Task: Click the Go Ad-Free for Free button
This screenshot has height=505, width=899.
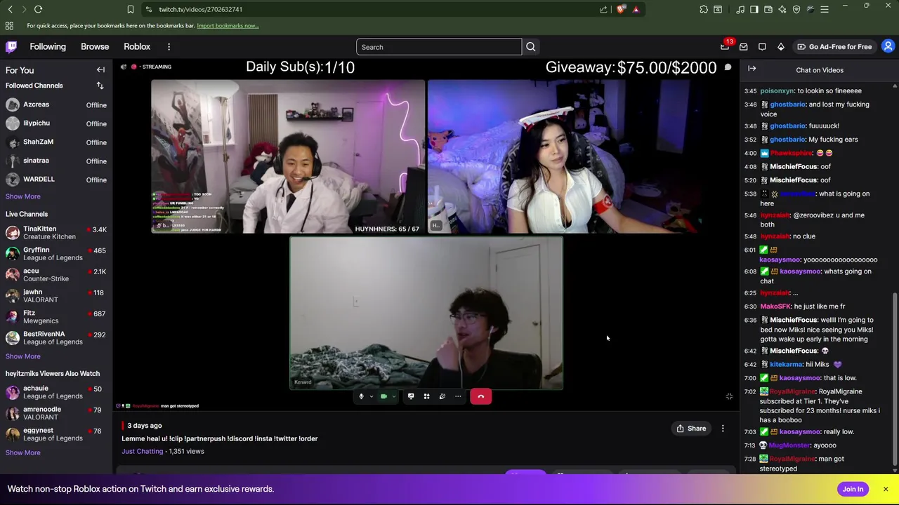Action: [x=834, y=47]
